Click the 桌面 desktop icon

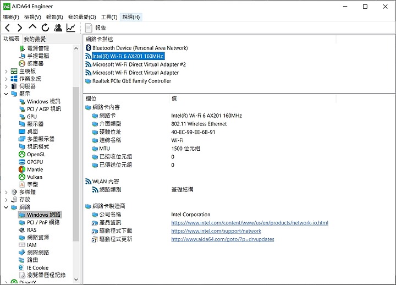(22, 131)
